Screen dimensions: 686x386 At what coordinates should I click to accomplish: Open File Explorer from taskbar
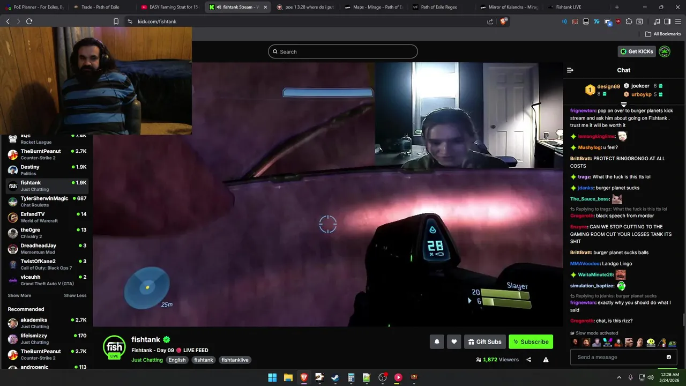288,377
